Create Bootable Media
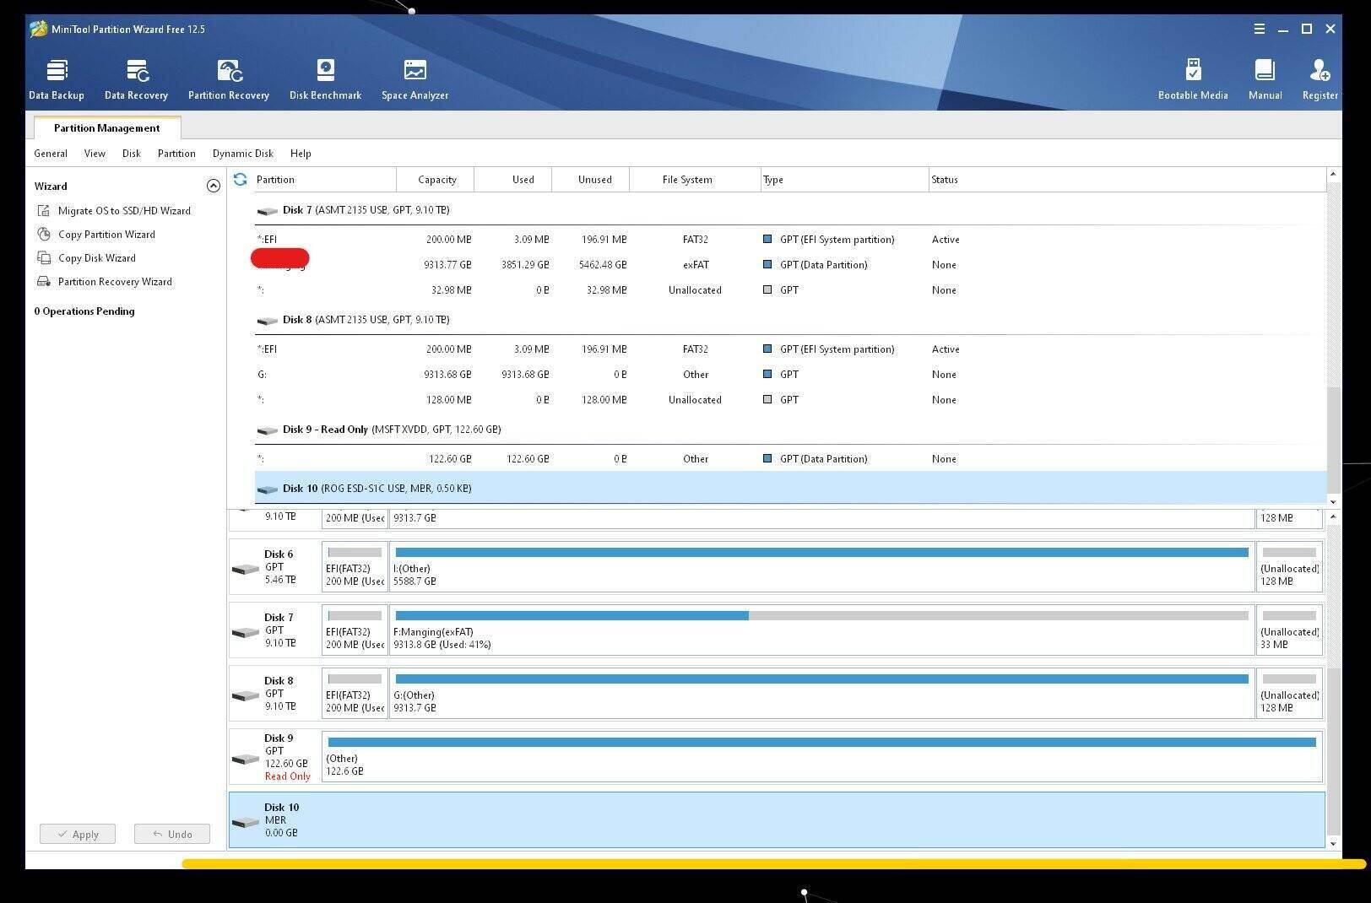The width and height of the screenshot is (1371, 903). [x=1193, y=80]
